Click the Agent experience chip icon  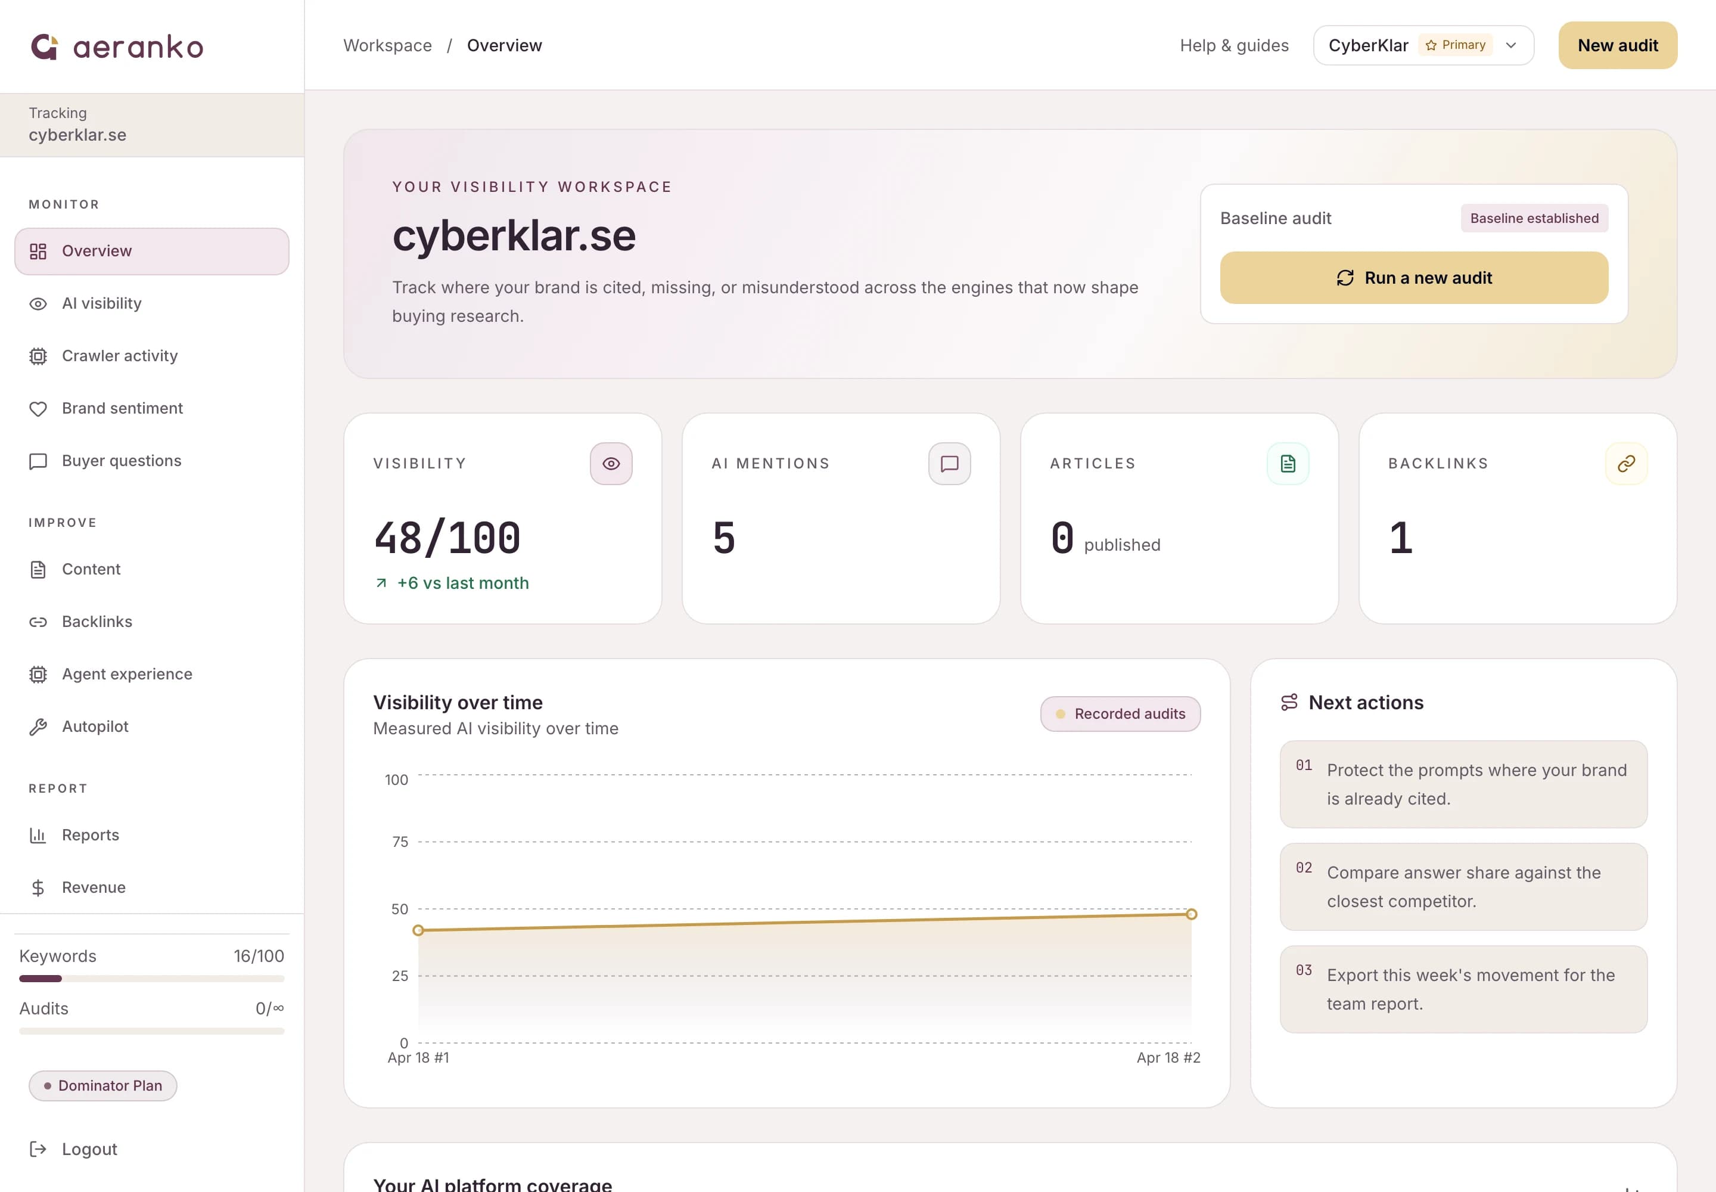(x=38, y=675)
